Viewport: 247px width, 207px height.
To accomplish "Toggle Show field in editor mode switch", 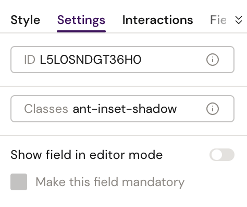I will point(222,155).
